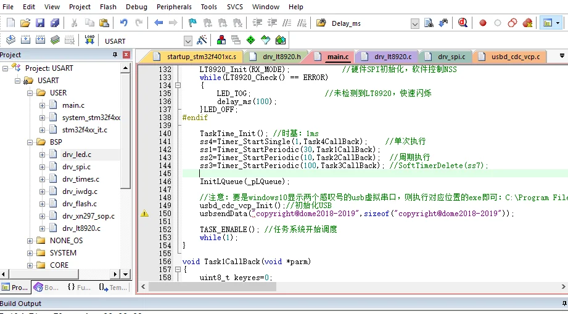Click the warning marker on line 150

[x=144, y=214]
